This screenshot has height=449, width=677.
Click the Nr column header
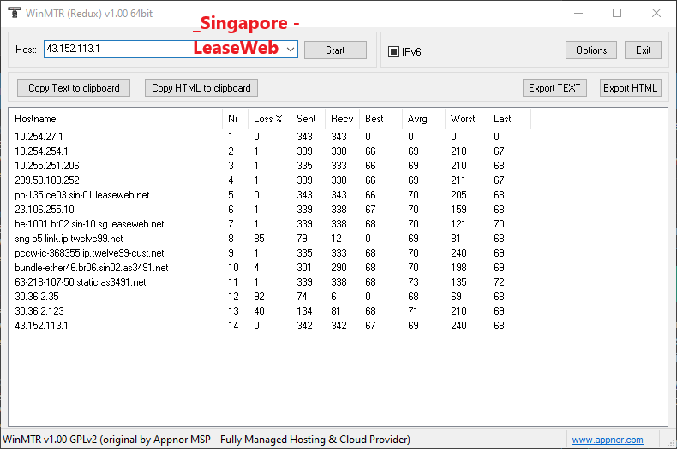click(x=235, y=119)
